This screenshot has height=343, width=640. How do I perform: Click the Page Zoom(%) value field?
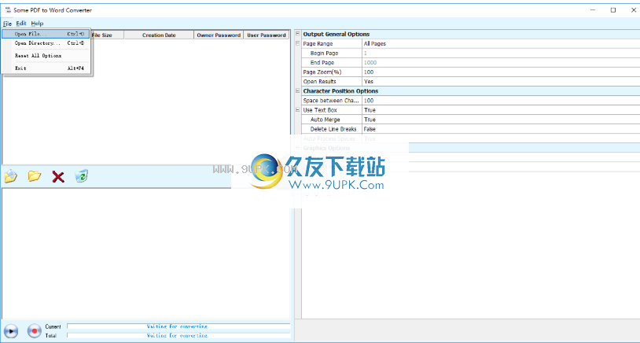501,72
